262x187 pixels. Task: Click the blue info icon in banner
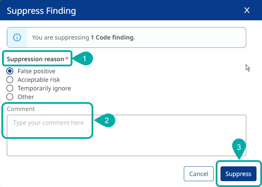tap(17, 37)
